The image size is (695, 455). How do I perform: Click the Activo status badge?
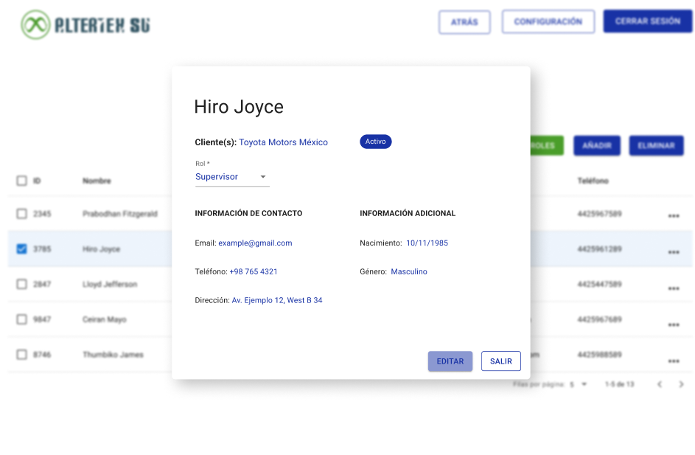coord(375,142)
